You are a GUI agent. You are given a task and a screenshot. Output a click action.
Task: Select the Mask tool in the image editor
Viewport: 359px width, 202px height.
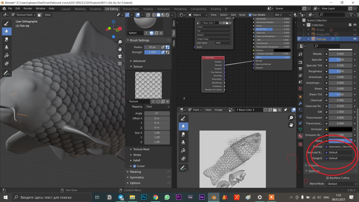[183, 158]
